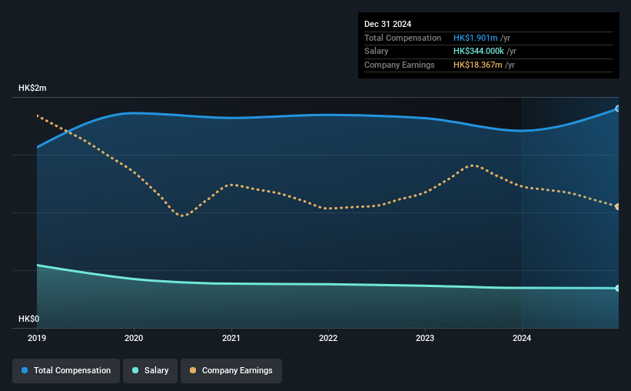Toggle the Company Earnings legend button

pos(231,370)
